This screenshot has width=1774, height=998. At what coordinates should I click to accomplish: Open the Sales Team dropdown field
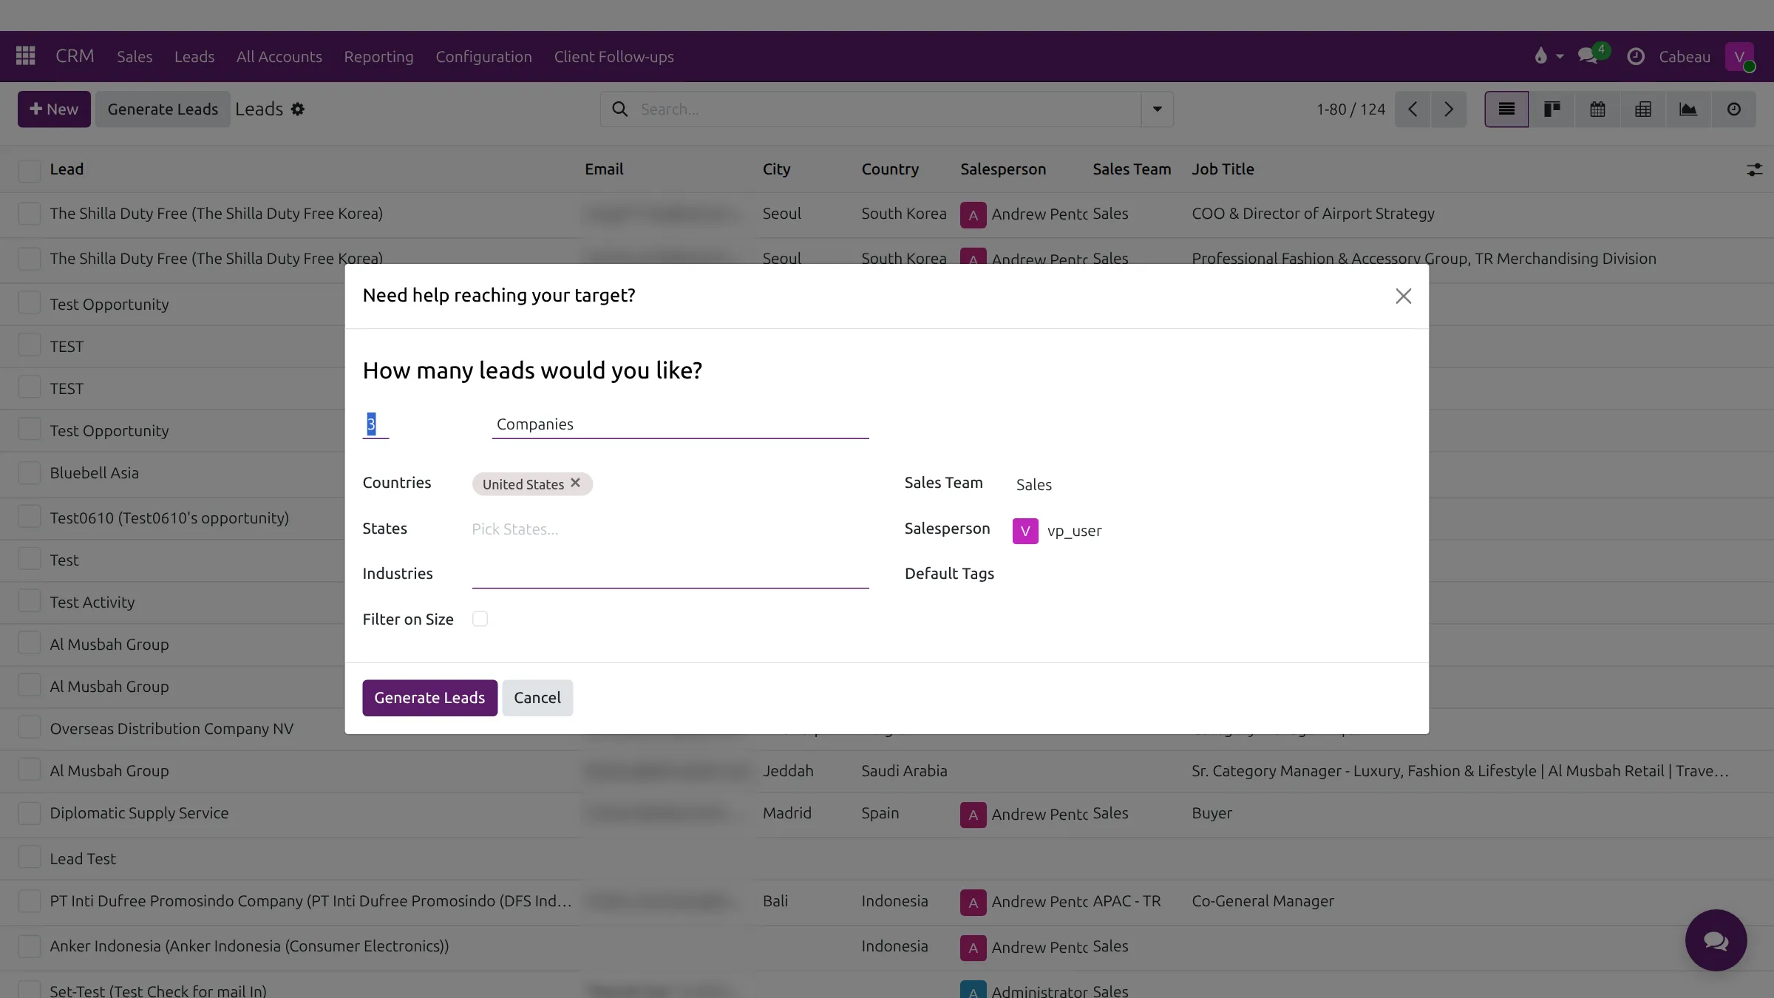click(x=1212, y=484)
